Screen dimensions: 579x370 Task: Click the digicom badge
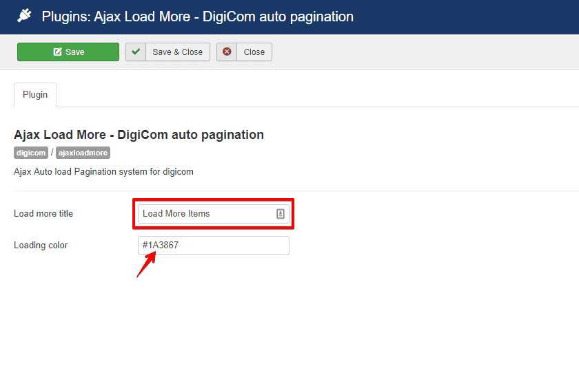click(x=31, y=153)
